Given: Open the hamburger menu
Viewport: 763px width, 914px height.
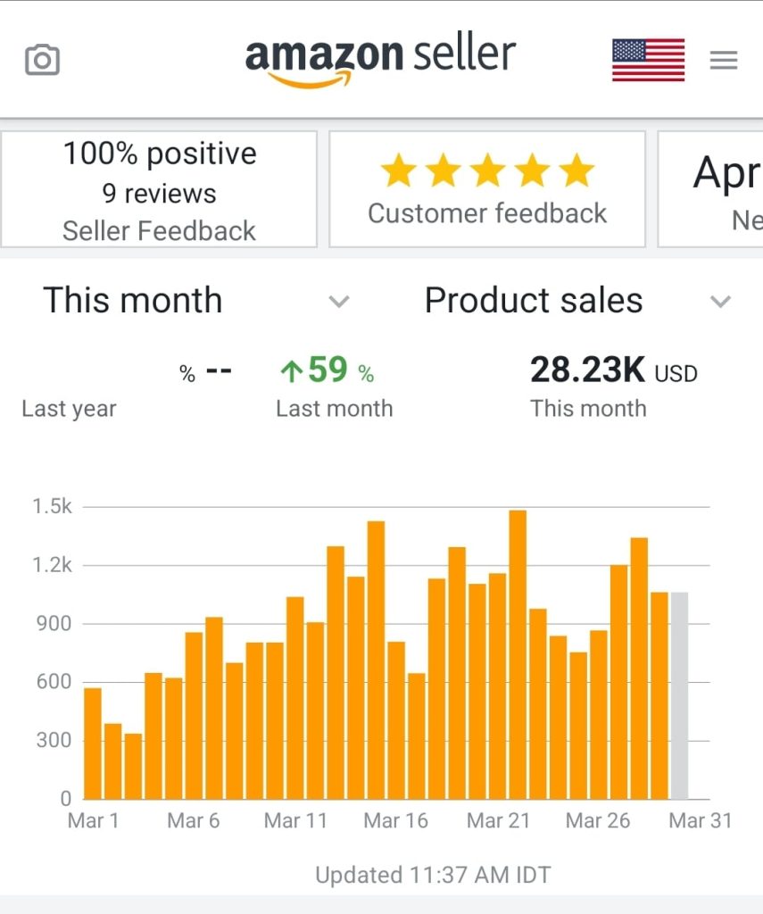Looking at the screenshot, I should coord(723,60).
